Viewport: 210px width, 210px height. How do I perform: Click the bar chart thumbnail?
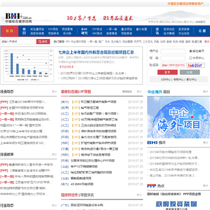coord(29,65)
